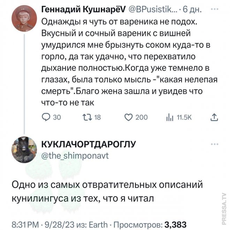Click the reply speech bubble icon
230x230 pixels.
pos(45,117)
